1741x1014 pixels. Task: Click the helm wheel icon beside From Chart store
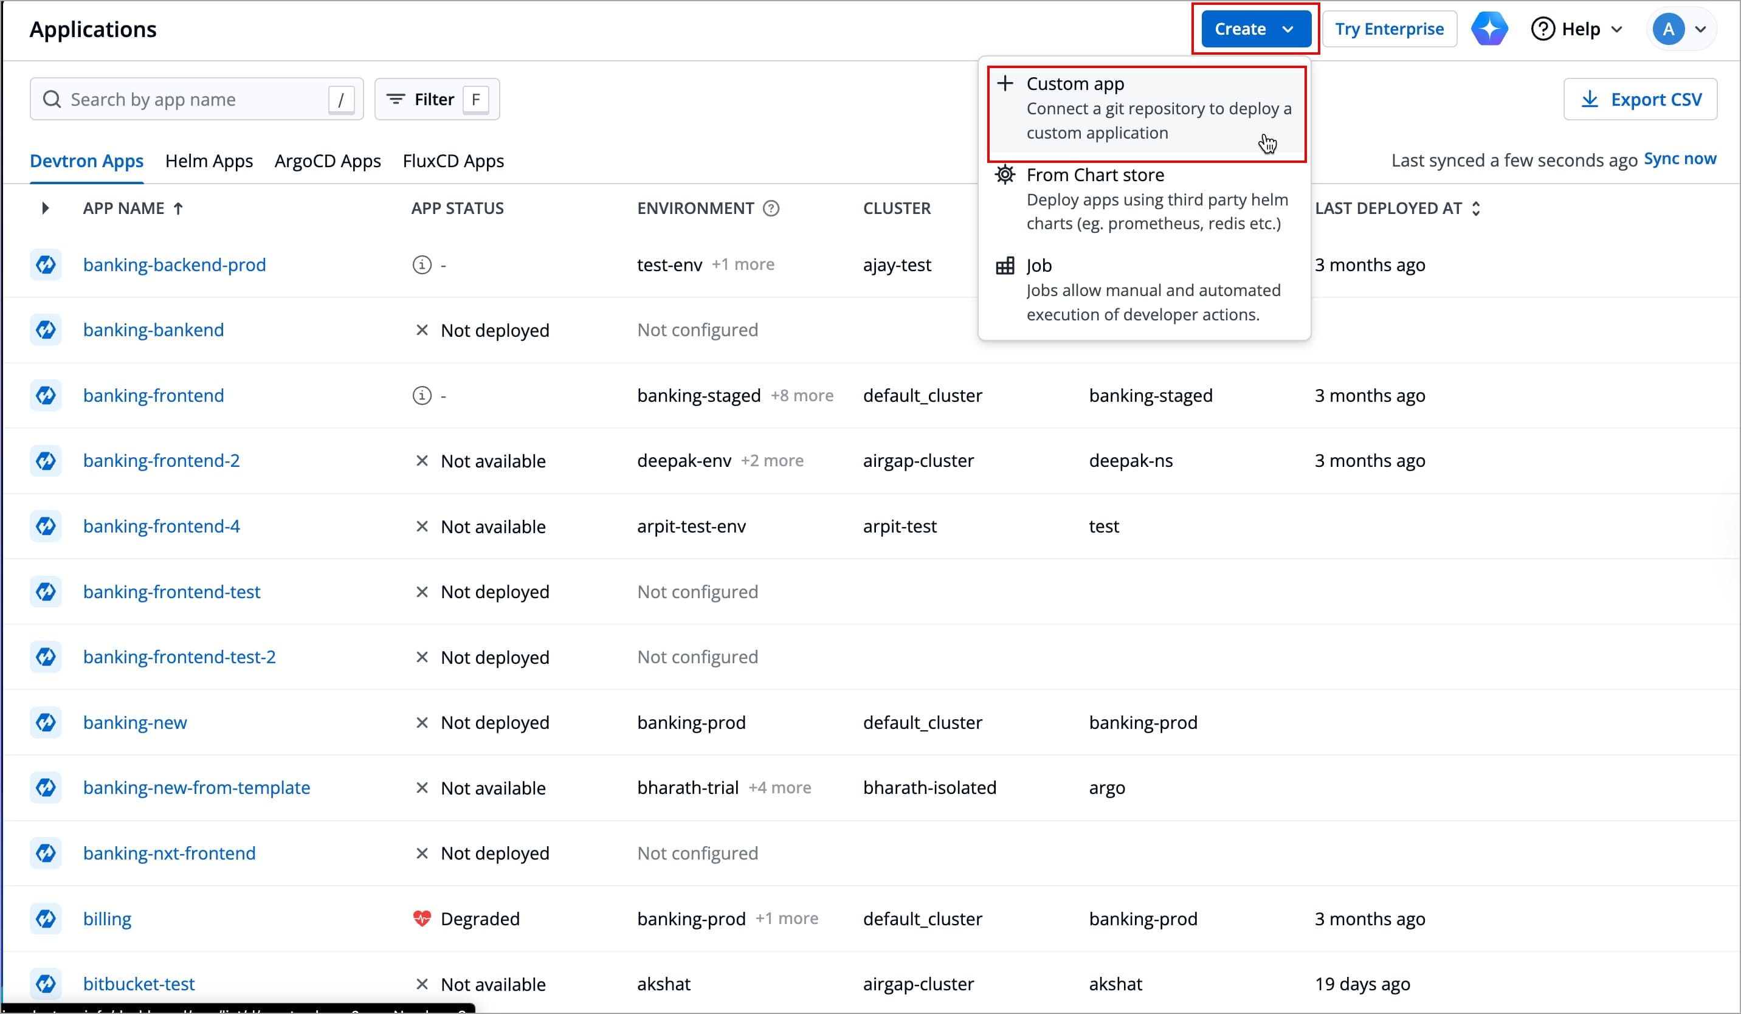pyautogui.click(x=1005, y=174)
